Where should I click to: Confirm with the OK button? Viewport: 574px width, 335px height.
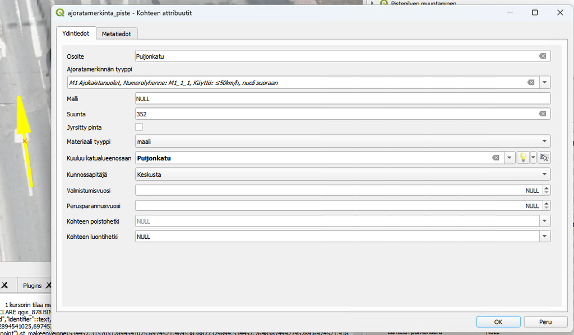(498, 322)
